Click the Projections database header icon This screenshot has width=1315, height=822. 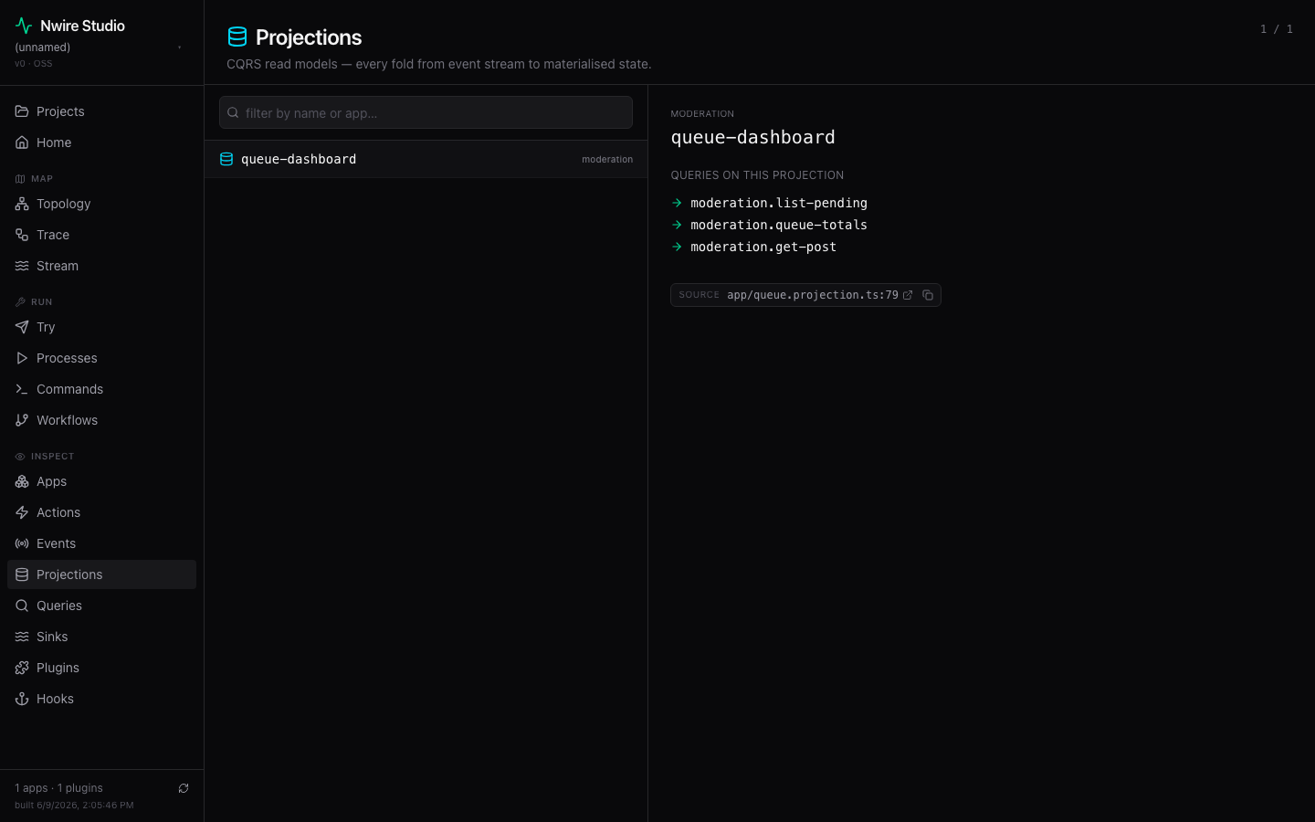[x=237, y=37]
